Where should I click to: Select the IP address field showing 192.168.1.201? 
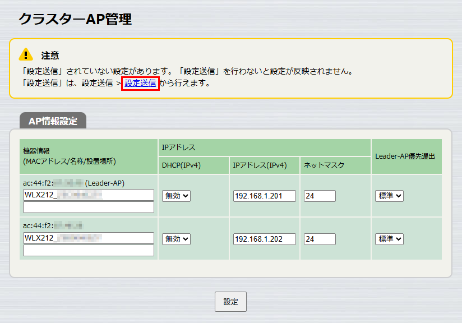(265, 196)
